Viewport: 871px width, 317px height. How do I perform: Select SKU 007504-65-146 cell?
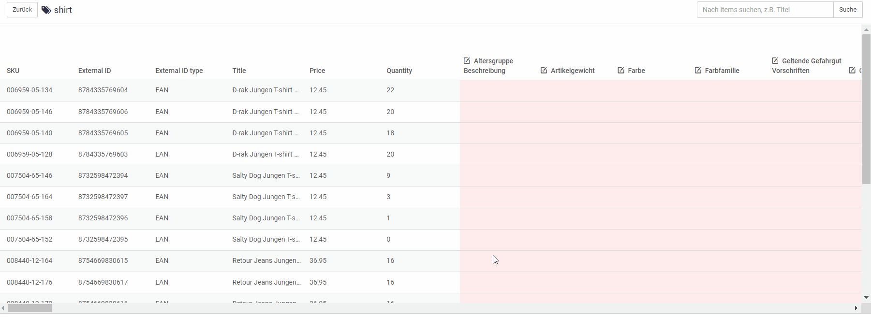point(30,175)
